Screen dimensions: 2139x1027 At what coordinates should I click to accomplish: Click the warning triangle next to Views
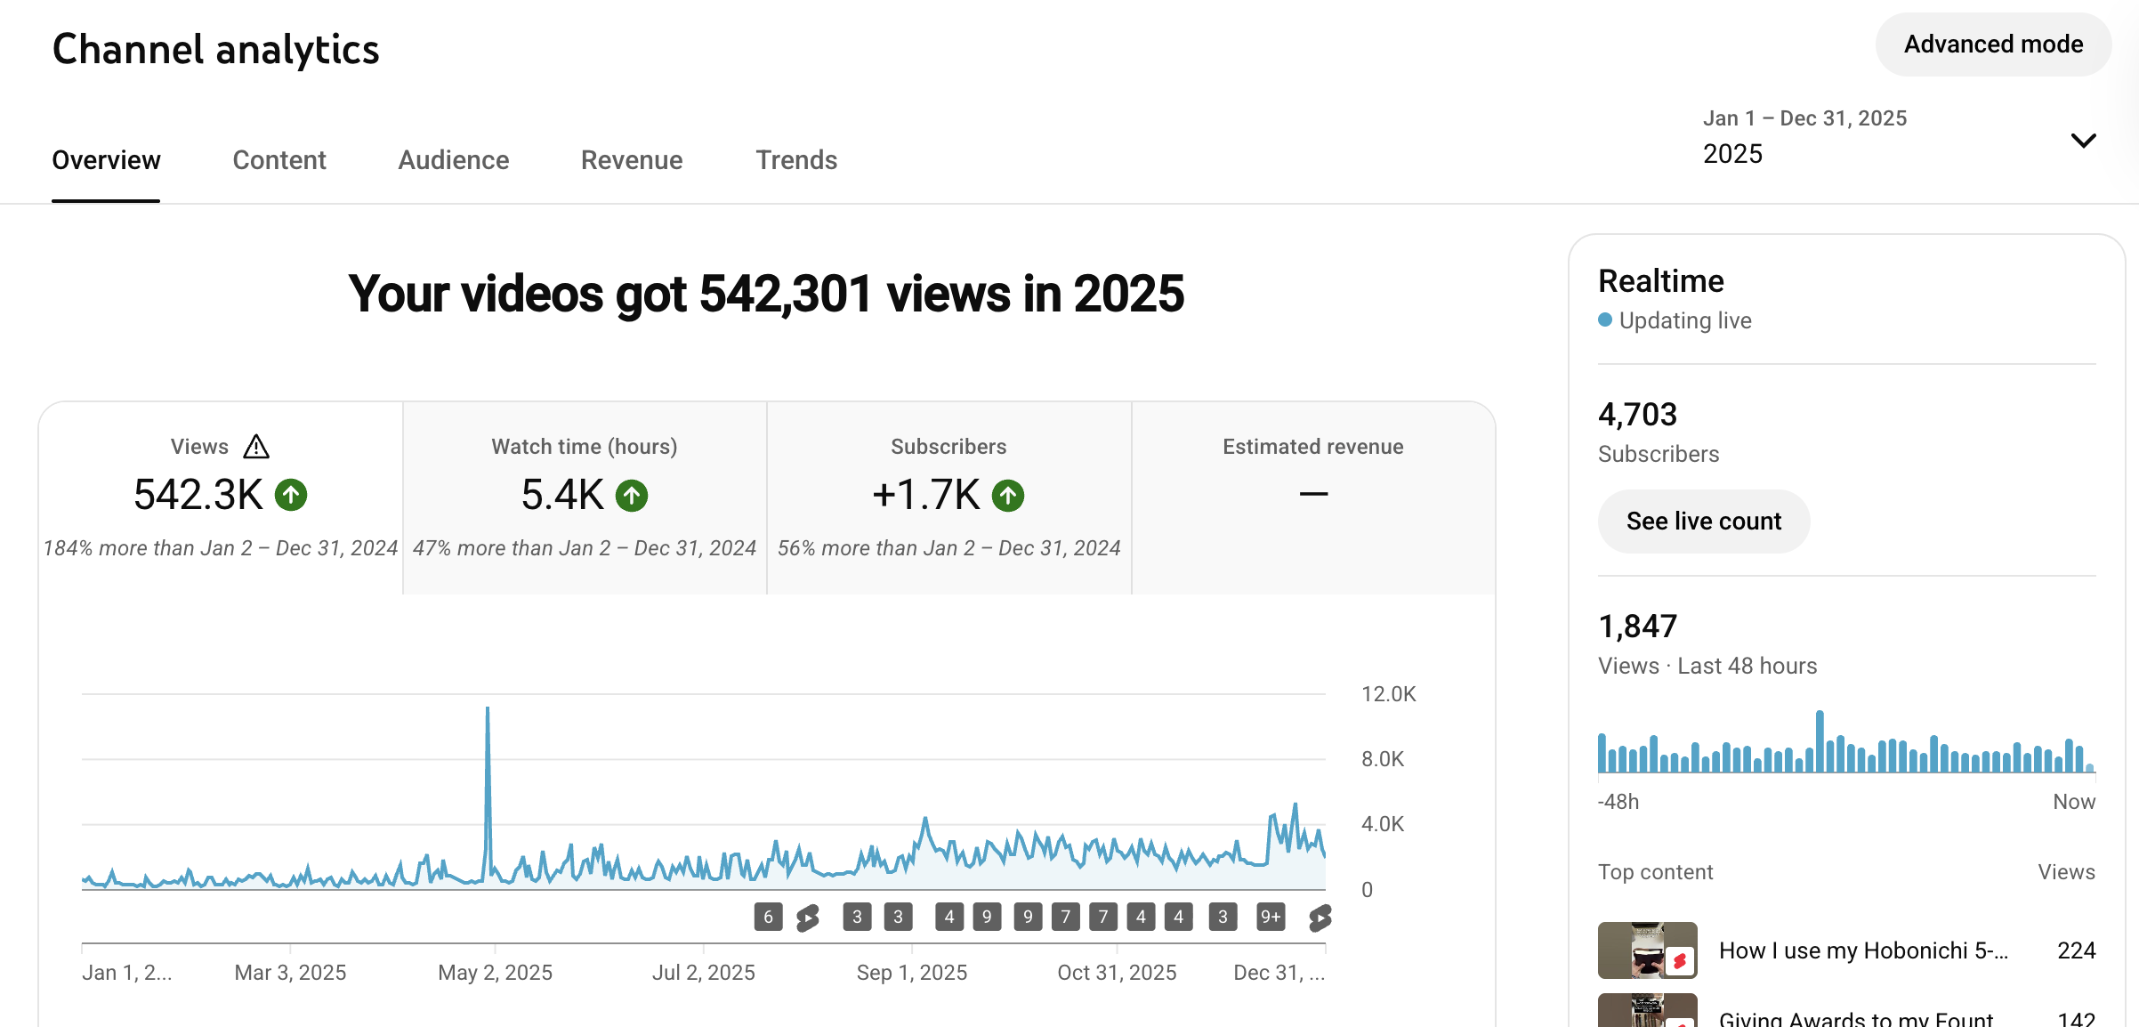pyautogui.click(x=256, y=446)
